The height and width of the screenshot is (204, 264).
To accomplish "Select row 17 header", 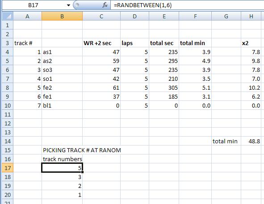I will coord(8,168).
